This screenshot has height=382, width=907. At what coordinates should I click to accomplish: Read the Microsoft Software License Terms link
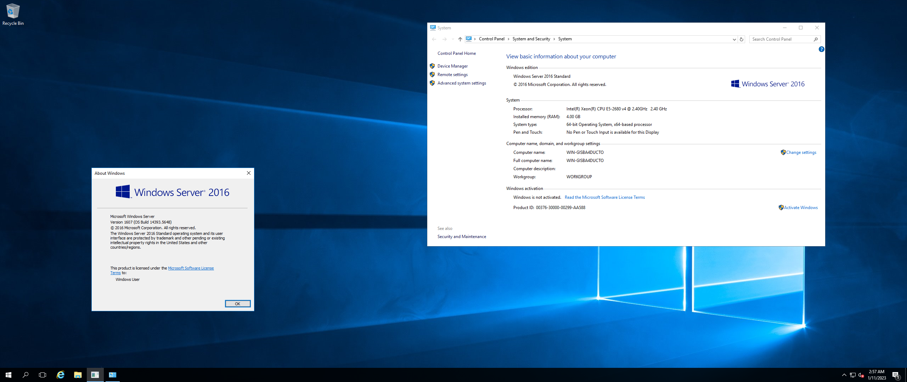pyautogui.click(x=604, y=197)
